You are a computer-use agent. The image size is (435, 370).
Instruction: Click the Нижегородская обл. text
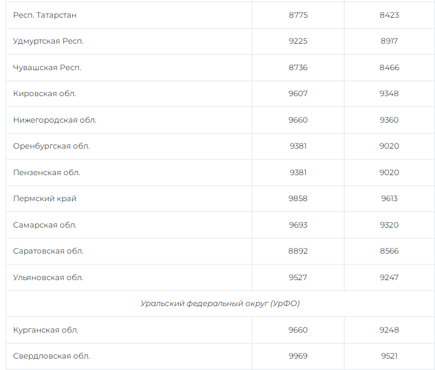(55, 120)
